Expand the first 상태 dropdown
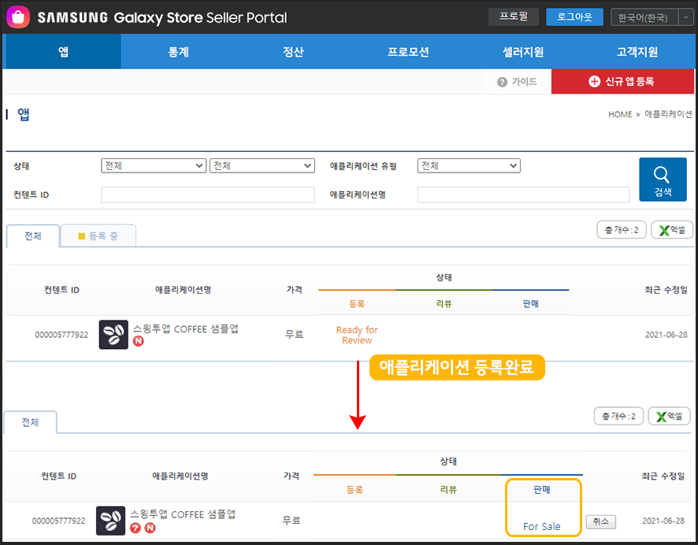 click(154, 166)
